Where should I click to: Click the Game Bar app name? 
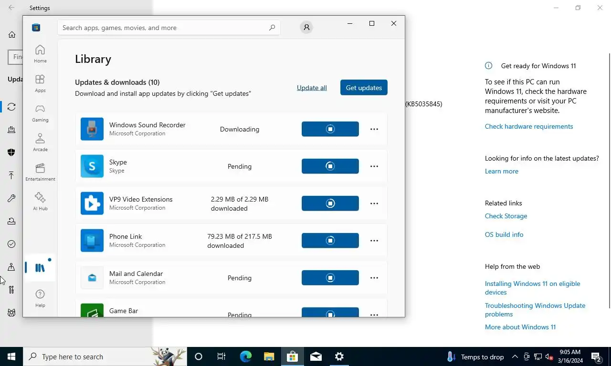tap(124, 311)
